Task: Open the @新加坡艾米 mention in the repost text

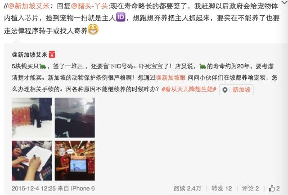Action: (29, 6)
